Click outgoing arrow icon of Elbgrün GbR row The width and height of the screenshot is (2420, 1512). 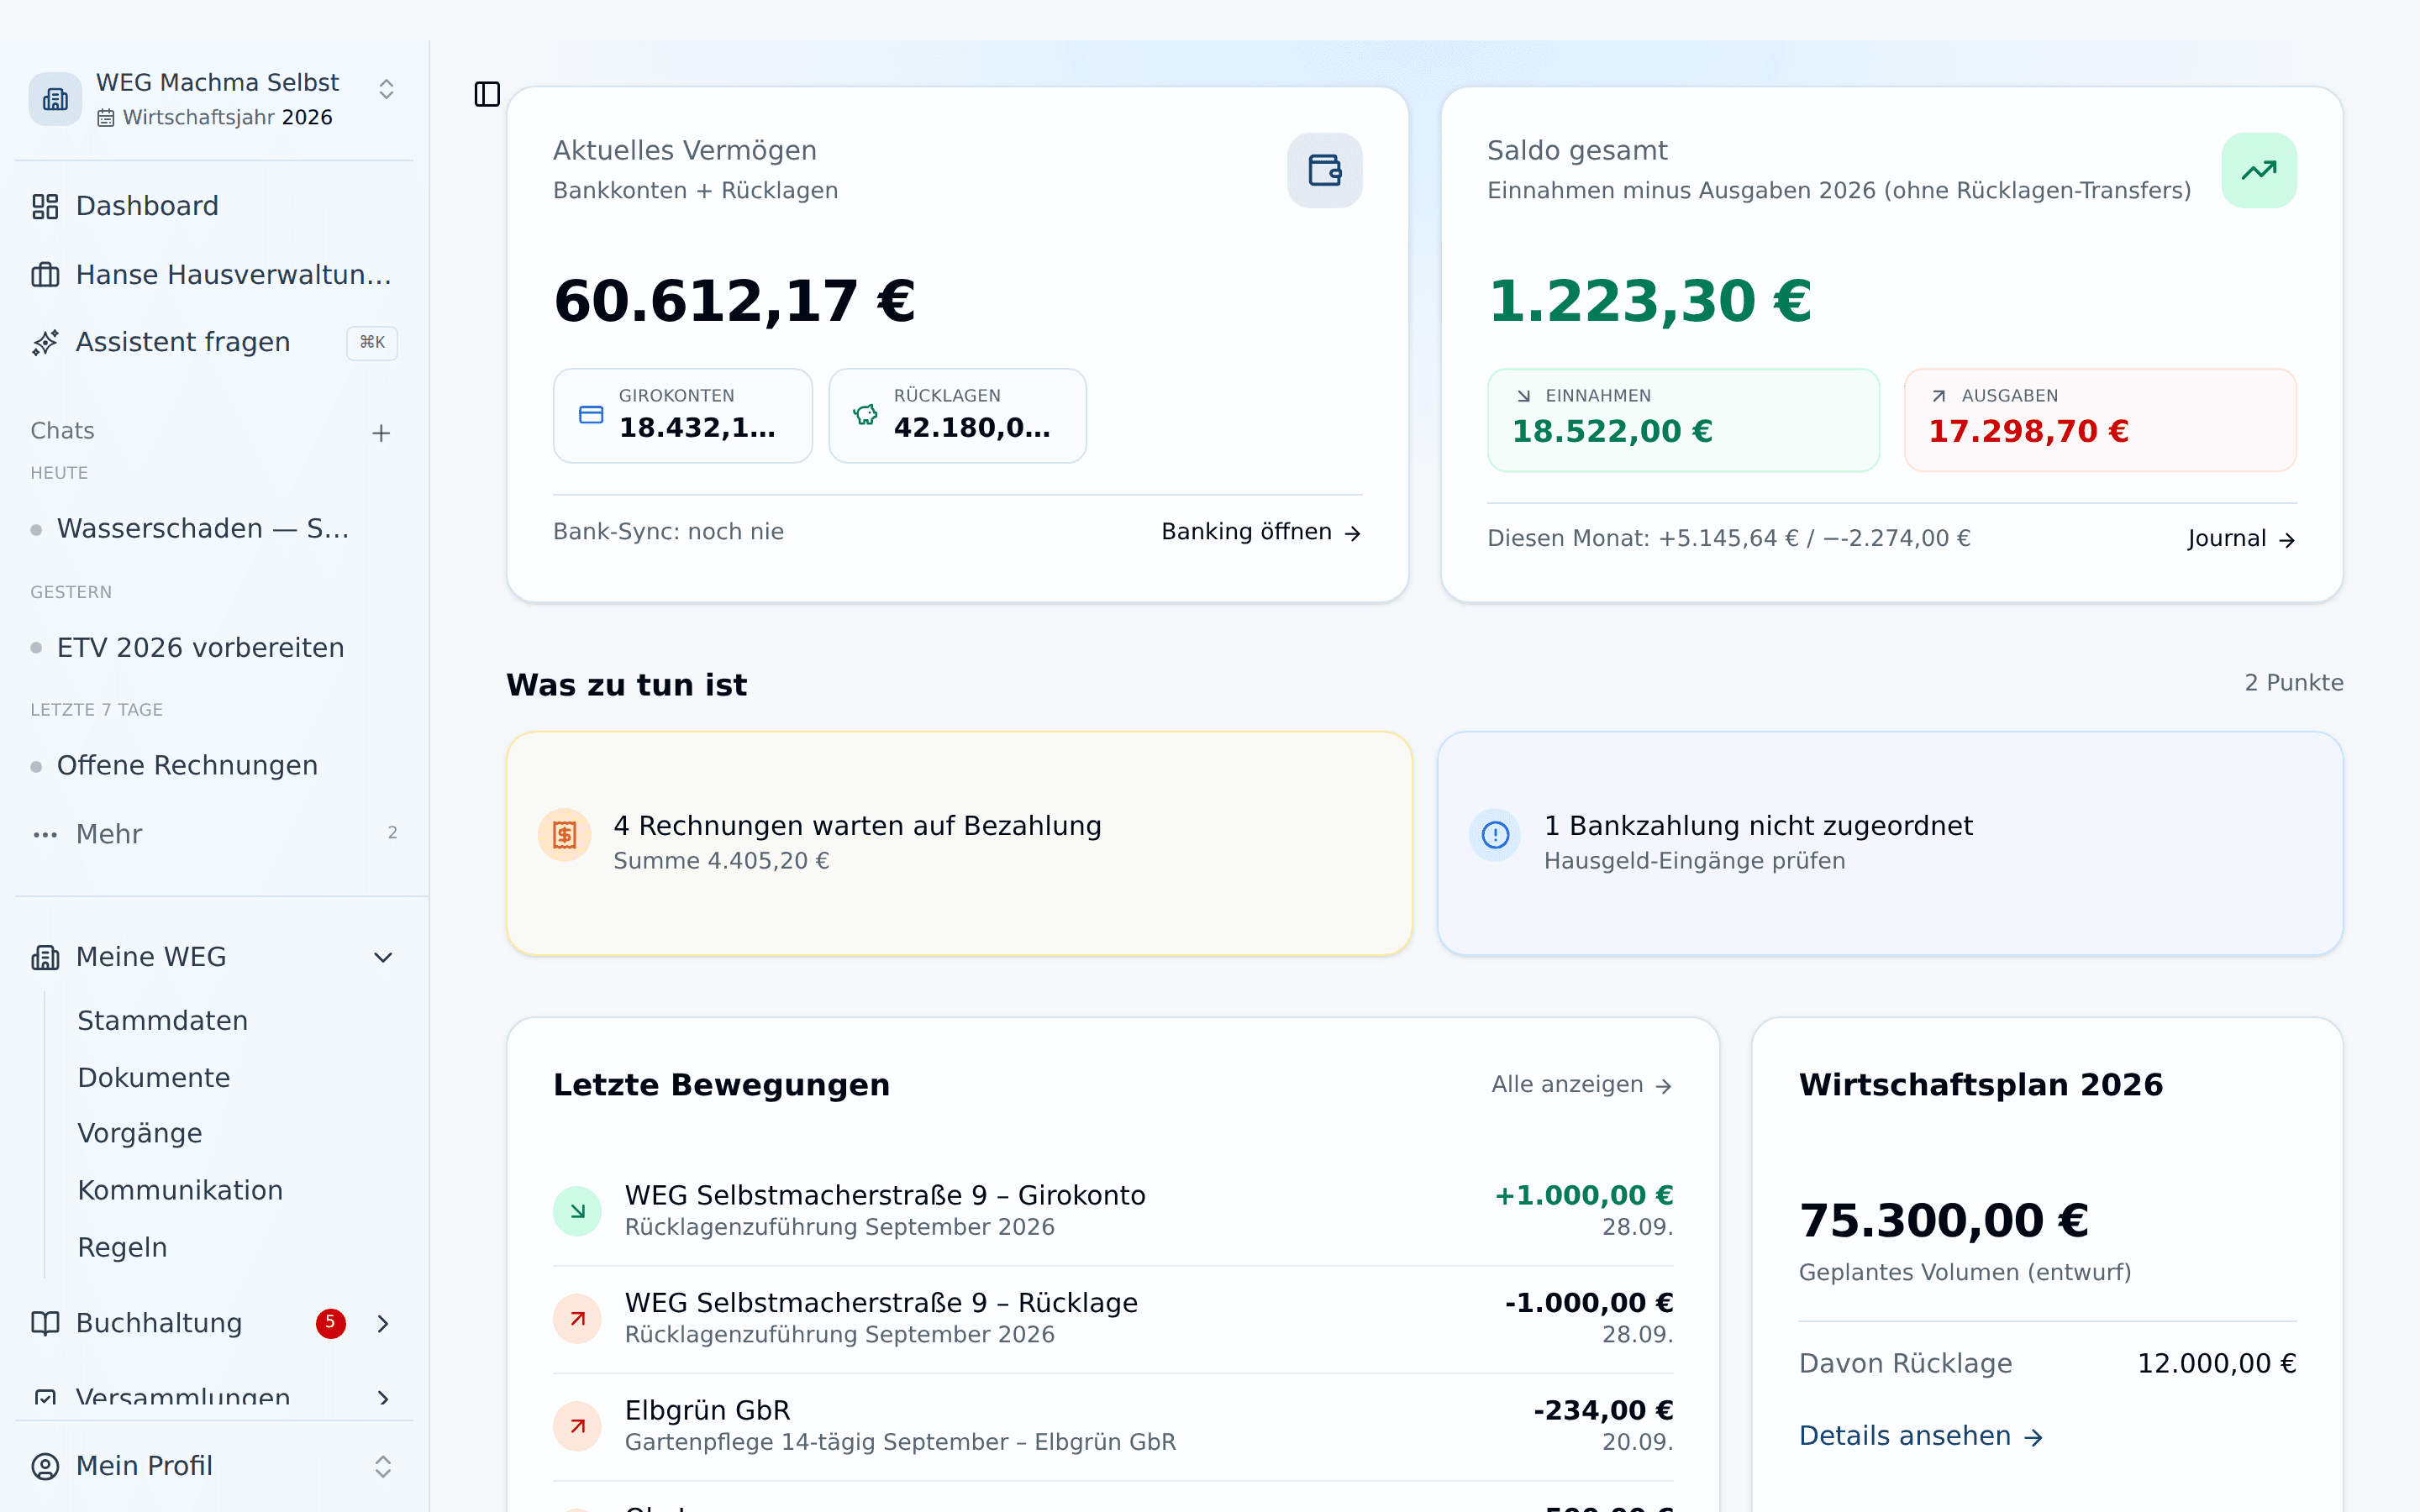click(x=577, y=1426)
